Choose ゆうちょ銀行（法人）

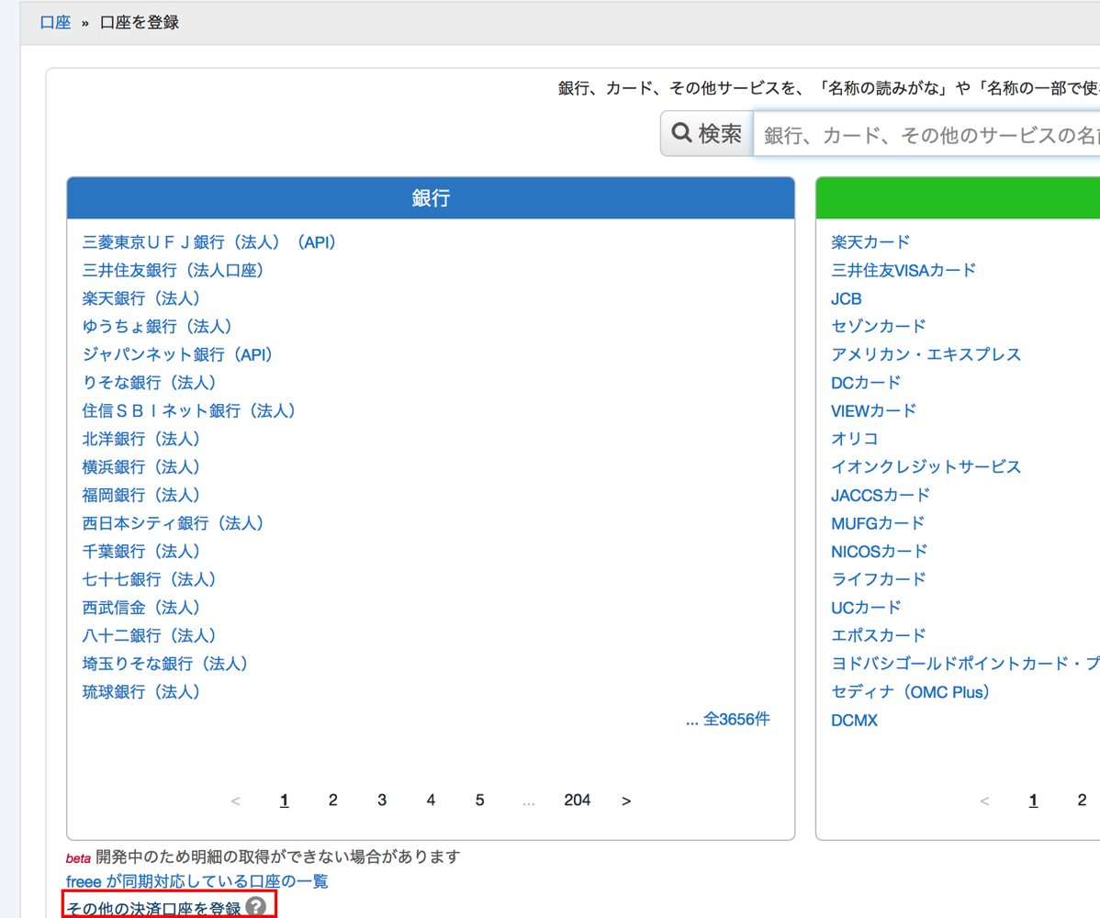[157, 326]
